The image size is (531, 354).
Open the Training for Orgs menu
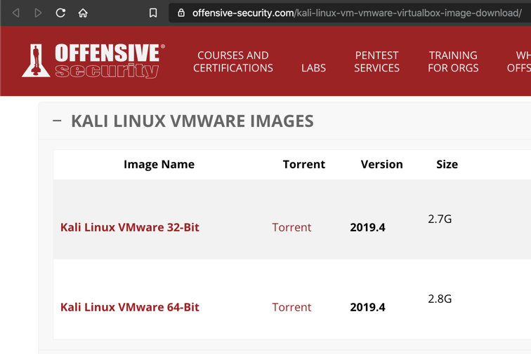click(x=453, y=62)
